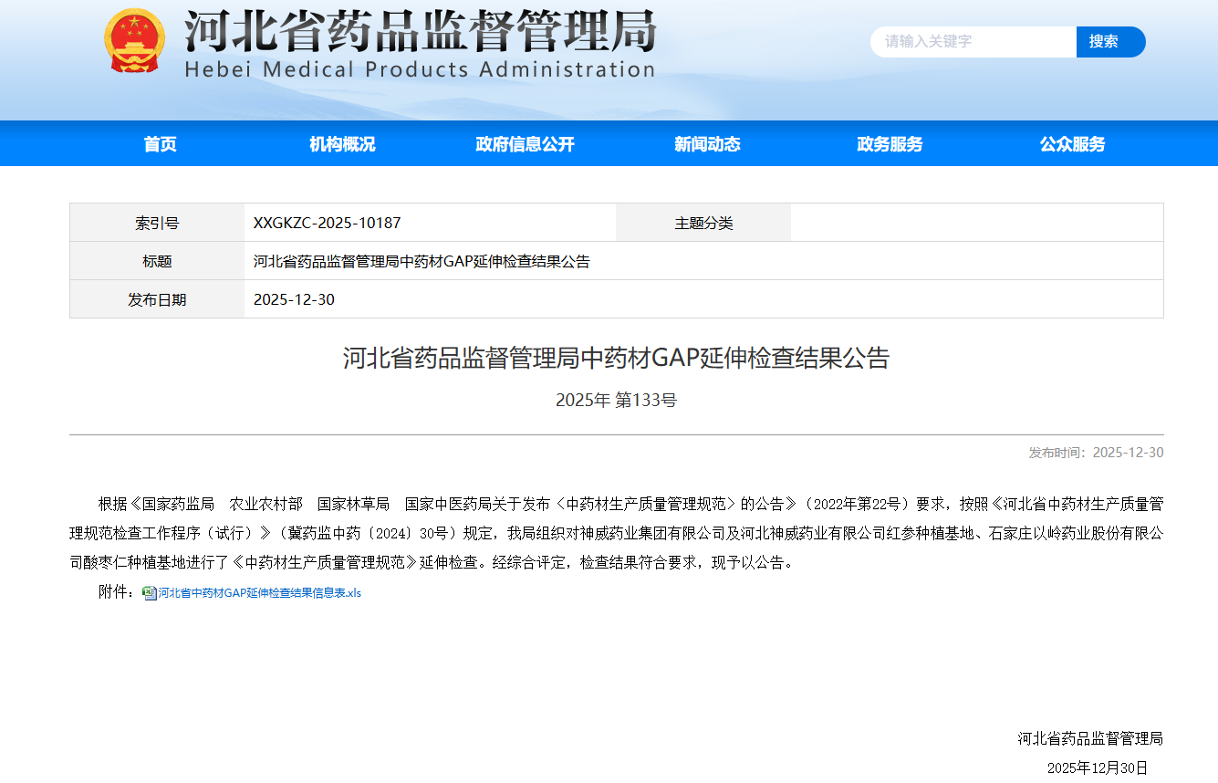Open the 政府信息公开 menu item

(x=525, y=144)
